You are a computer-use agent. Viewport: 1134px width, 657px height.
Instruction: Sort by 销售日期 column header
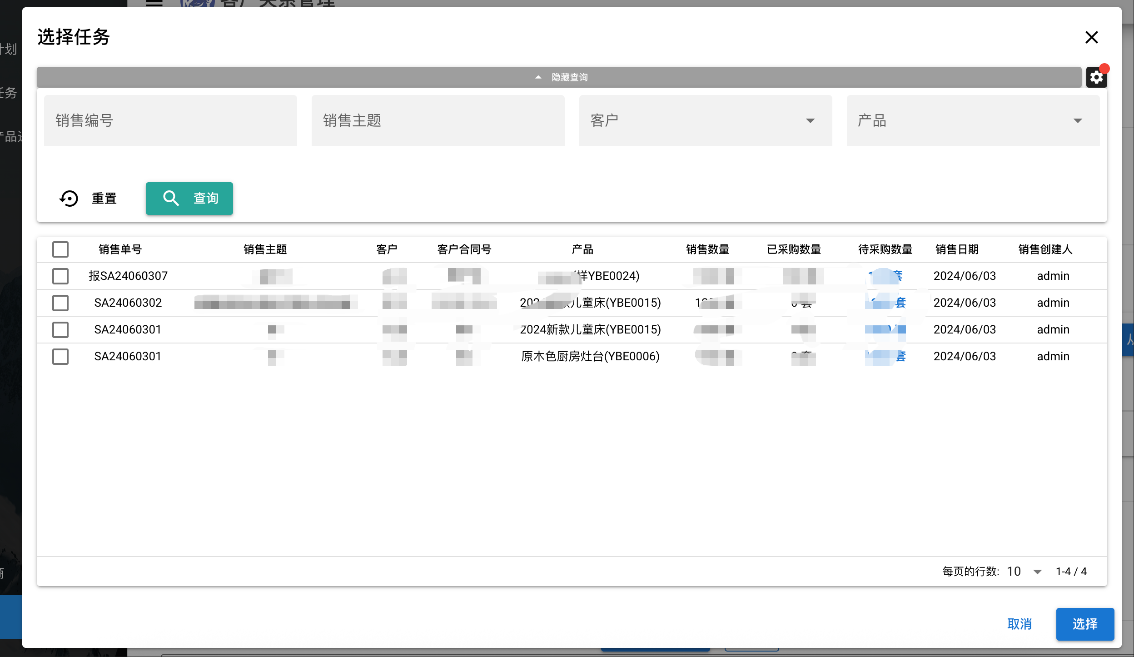(957, 249)
